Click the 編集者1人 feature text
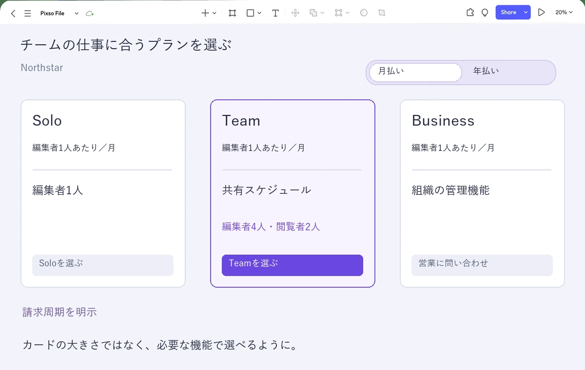The image size is (585, 370). (58, 190)
